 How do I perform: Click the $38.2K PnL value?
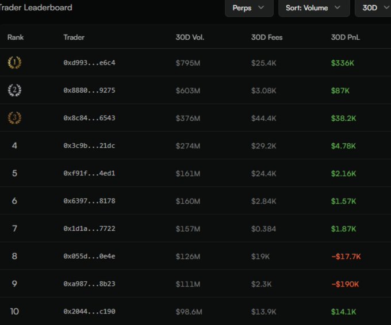click(x=344, y=118)
